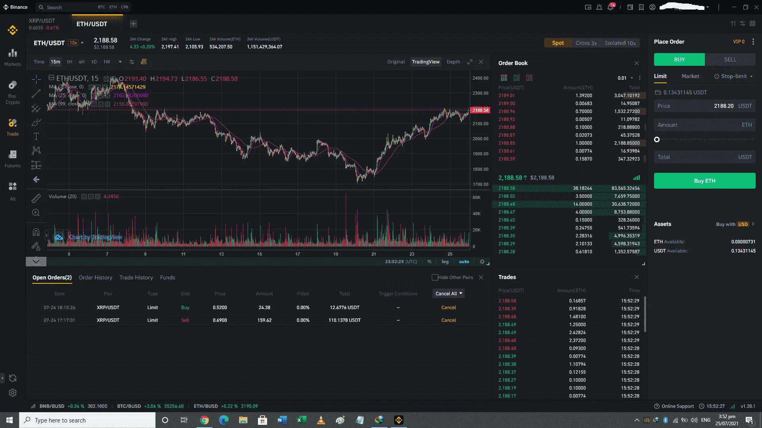The height and width of the screenshot is (428, 762).
Task: Open Markets from the sidebar
Action: [x=13, y=57]
